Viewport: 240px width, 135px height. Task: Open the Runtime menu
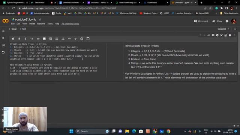[41, 24]
